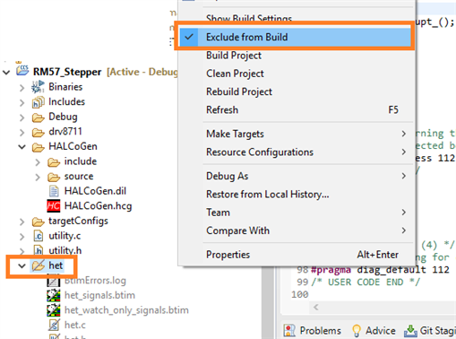
Task: Click the source subfolder icon
Action: click(54, 177)
